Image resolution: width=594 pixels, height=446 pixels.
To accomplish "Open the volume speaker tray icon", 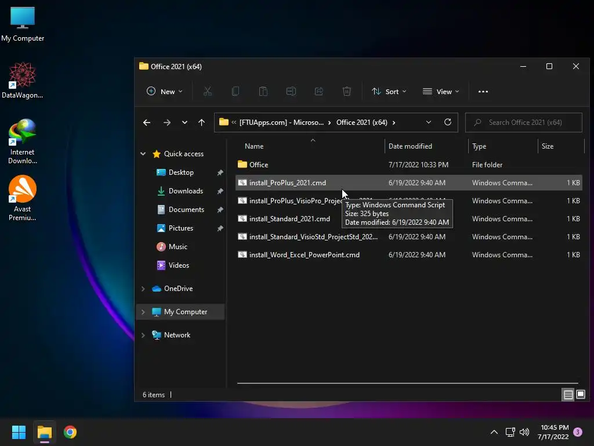I will tap(524, 432).
